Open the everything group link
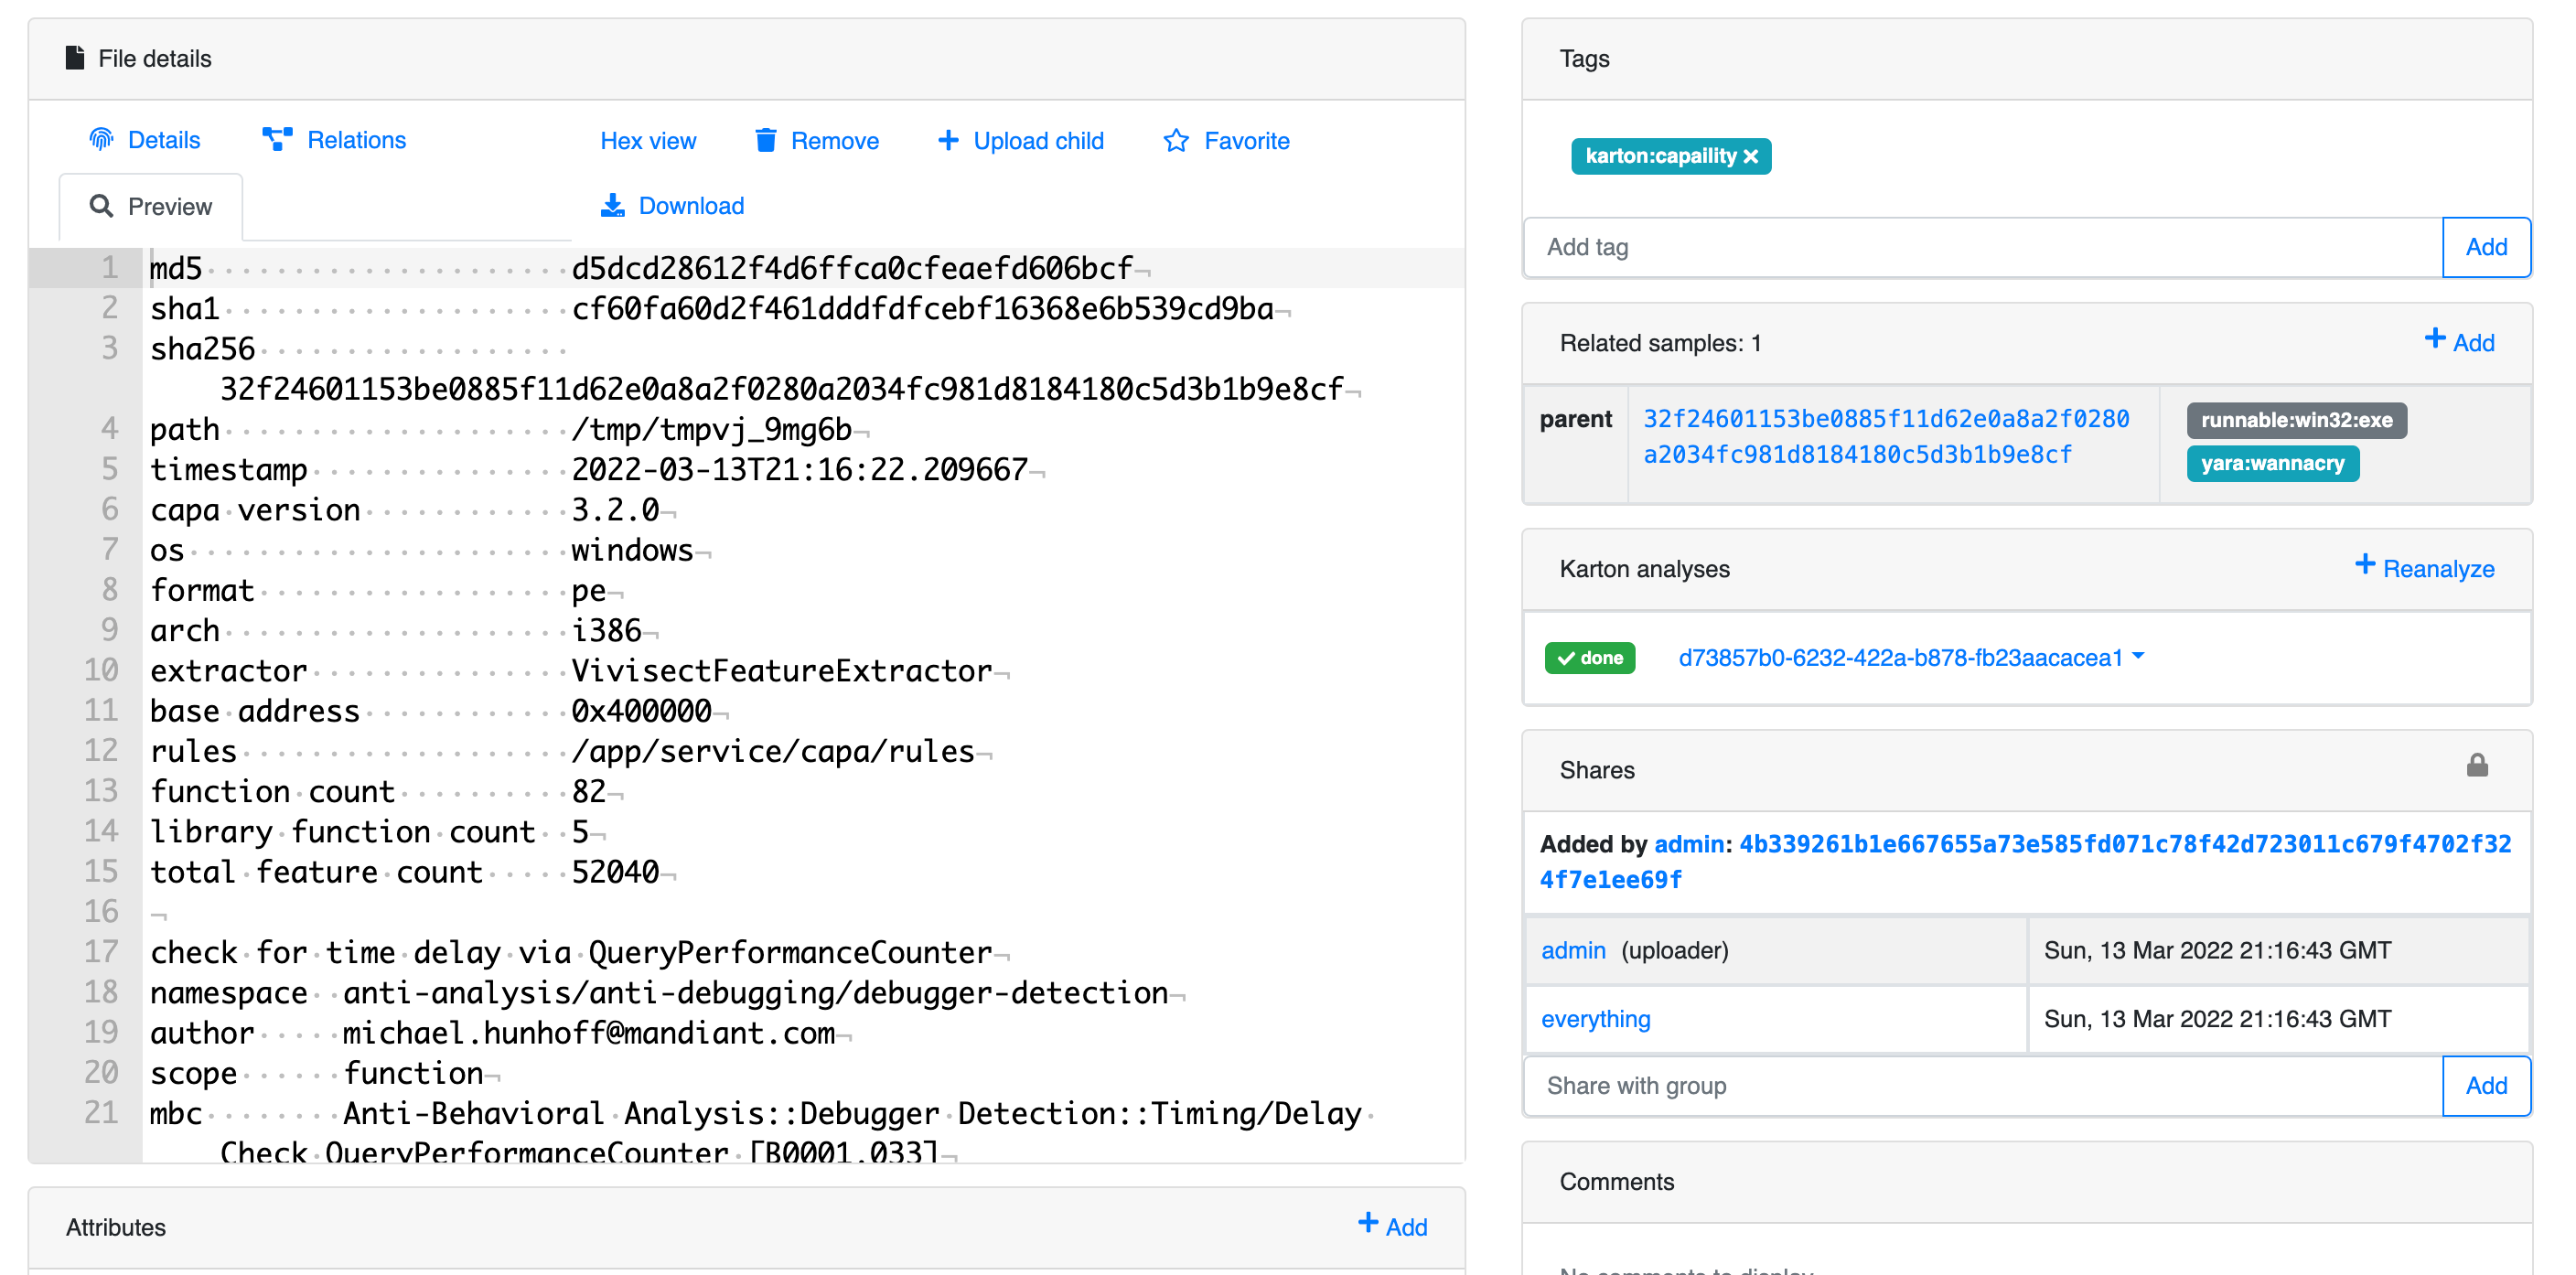This screenshot has height=1275, width=2576. pyautogui.click(x=1595, y=1019)
